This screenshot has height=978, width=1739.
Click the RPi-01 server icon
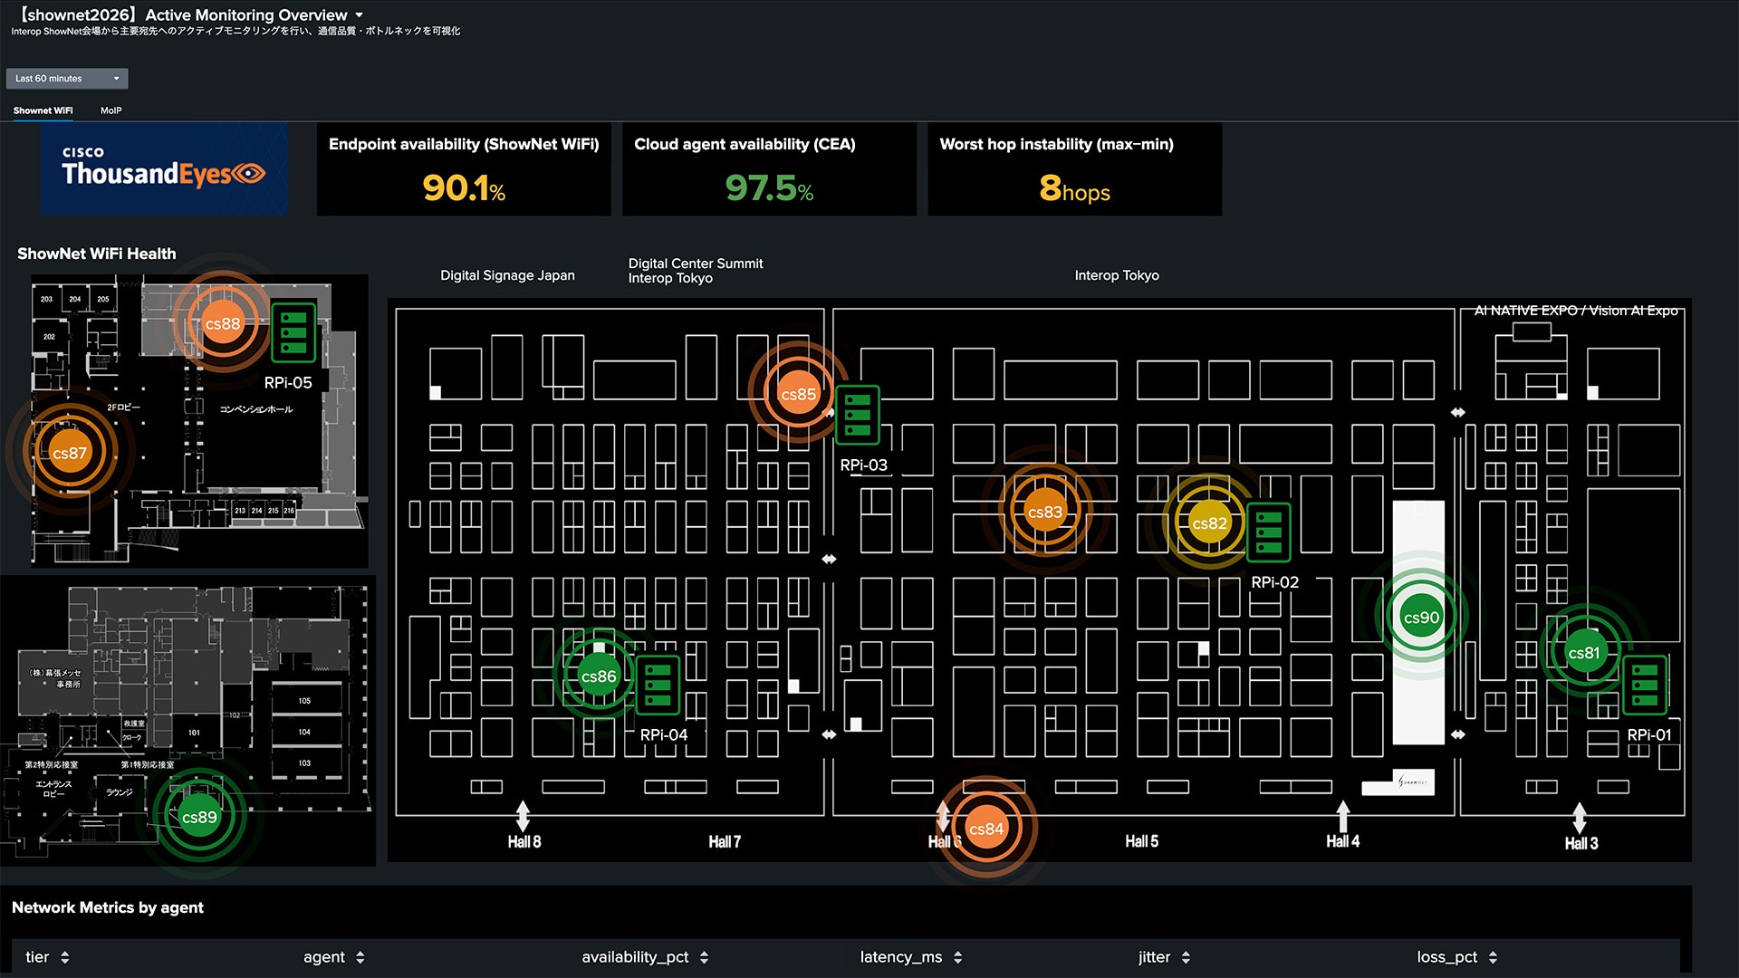tap(1645, 685)
